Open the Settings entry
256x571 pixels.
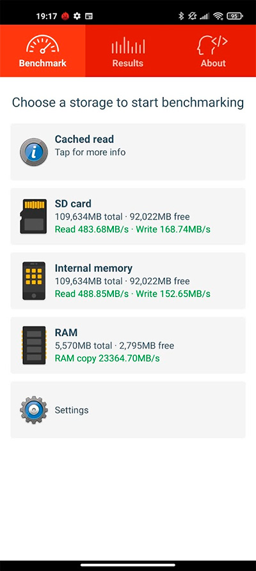tap(128, 410)
